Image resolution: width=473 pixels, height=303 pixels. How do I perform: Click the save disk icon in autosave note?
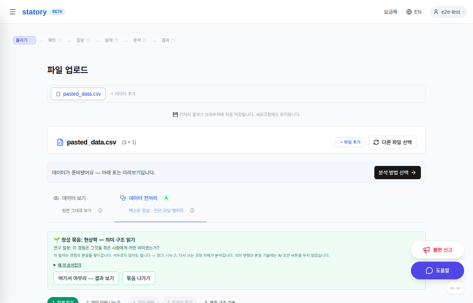(176, 115)
